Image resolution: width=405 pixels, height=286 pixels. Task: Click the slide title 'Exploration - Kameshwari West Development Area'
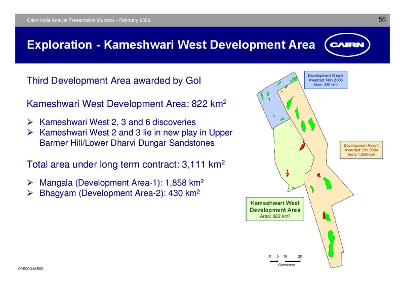[x=171, y=45]
